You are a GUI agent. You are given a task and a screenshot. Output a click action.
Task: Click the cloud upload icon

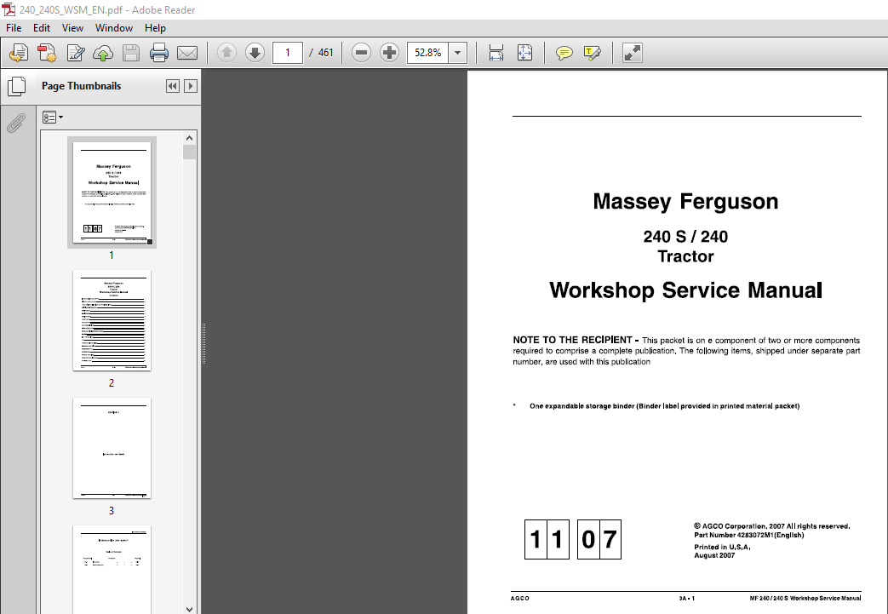pyautogui.click(x=102, y=53)
